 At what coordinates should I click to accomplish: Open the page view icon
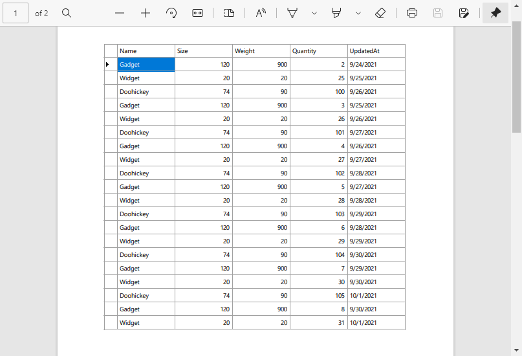[x=228, y=13]
